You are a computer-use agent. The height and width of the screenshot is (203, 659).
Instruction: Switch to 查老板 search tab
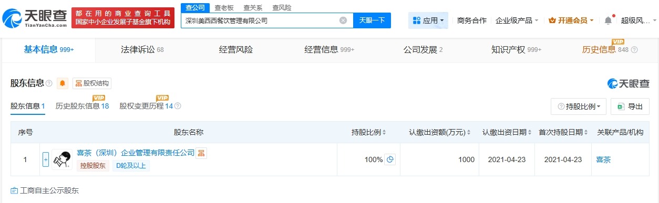[224, 7]
